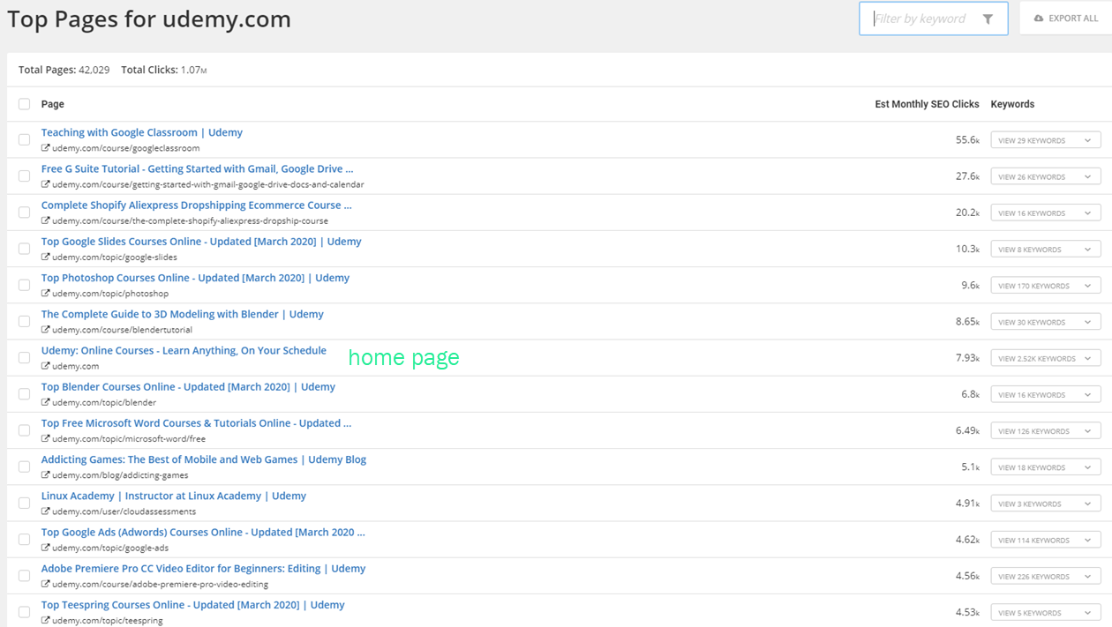Select the Free G Suite Tutorial row checkbox
1112x627 pixels.
24,175
